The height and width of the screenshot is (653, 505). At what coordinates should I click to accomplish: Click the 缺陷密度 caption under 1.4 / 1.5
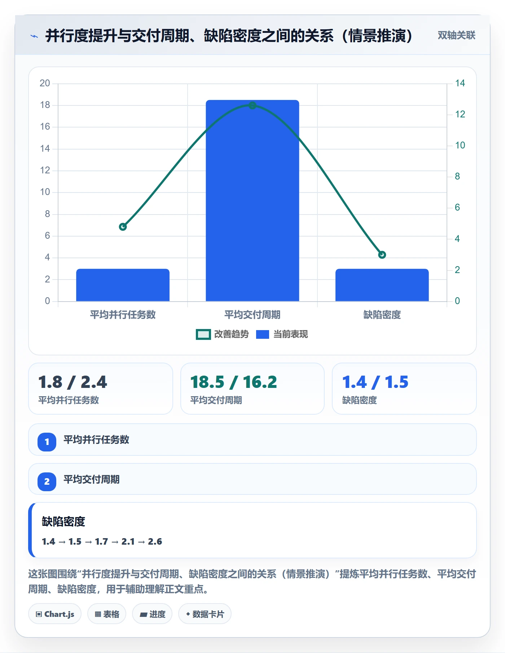click(x=359, y=400)
